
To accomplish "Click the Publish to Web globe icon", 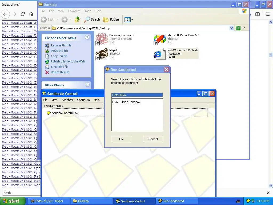I will coord(47,62).
